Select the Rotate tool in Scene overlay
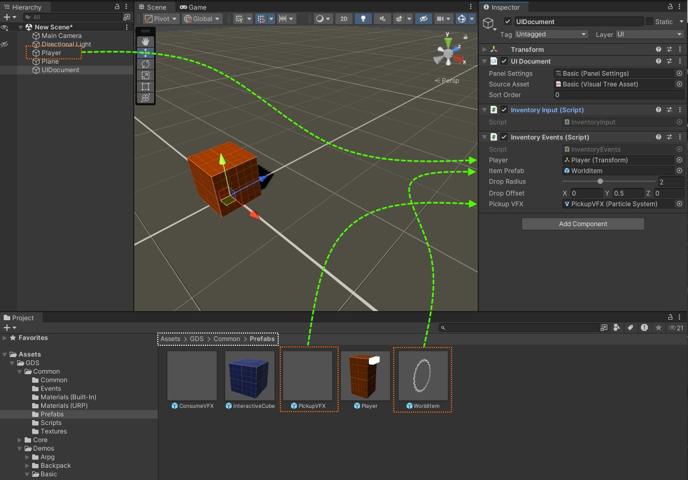The width and height of the screenshot is (688, 480). tap(145, 64)
